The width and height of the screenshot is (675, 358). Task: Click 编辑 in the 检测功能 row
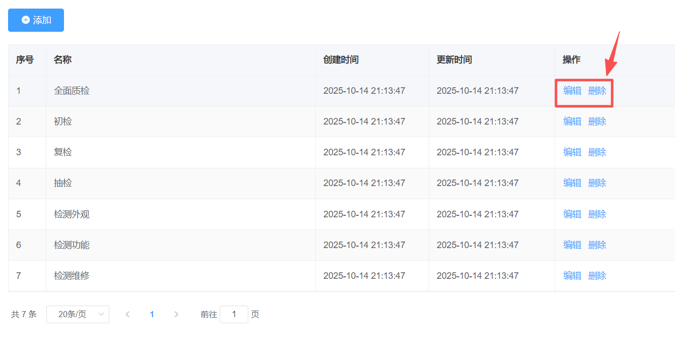(572, 245)
